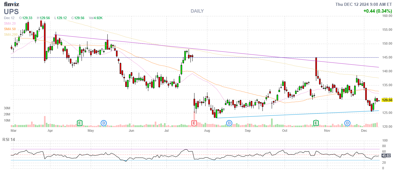Click the Vol4.92K volume value
This screenshot has height=173, width=396.
coord(96,18)
